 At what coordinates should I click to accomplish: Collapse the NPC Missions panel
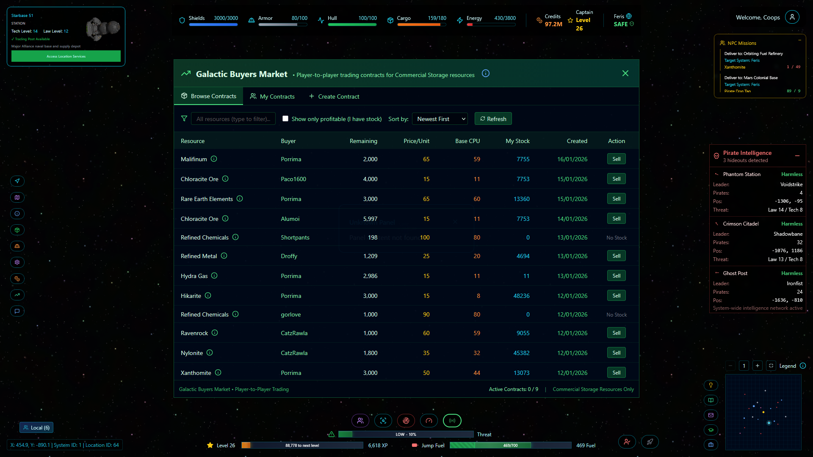point(800,40)
